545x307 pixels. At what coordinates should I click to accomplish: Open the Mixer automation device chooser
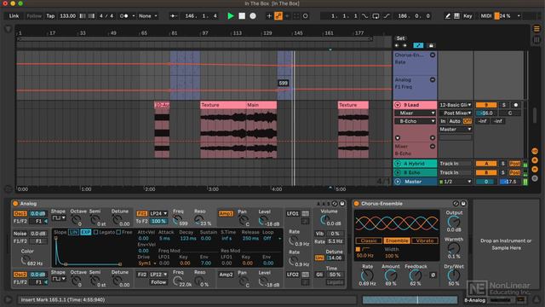click(x=415, y=113)
